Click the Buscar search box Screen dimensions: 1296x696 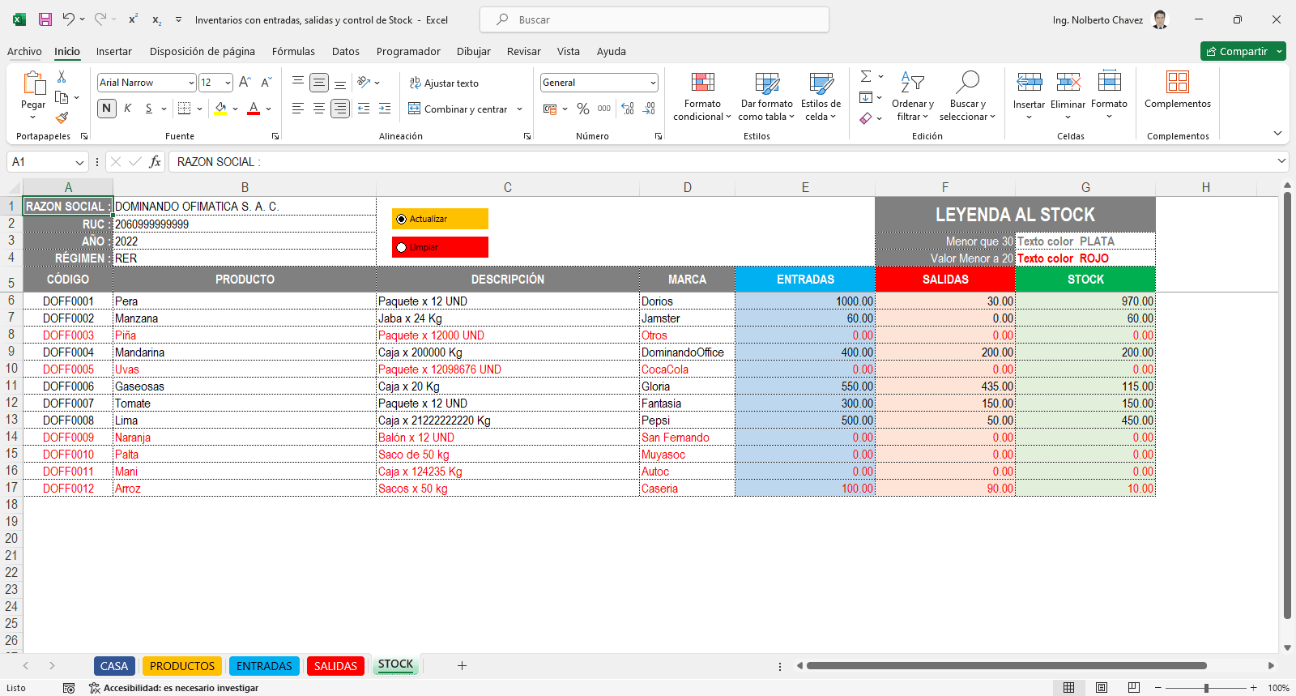[x=654, y=19]
